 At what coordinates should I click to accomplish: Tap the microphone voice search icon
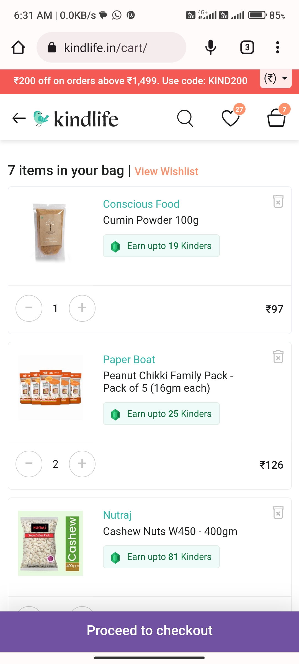[x=210, y=47]
